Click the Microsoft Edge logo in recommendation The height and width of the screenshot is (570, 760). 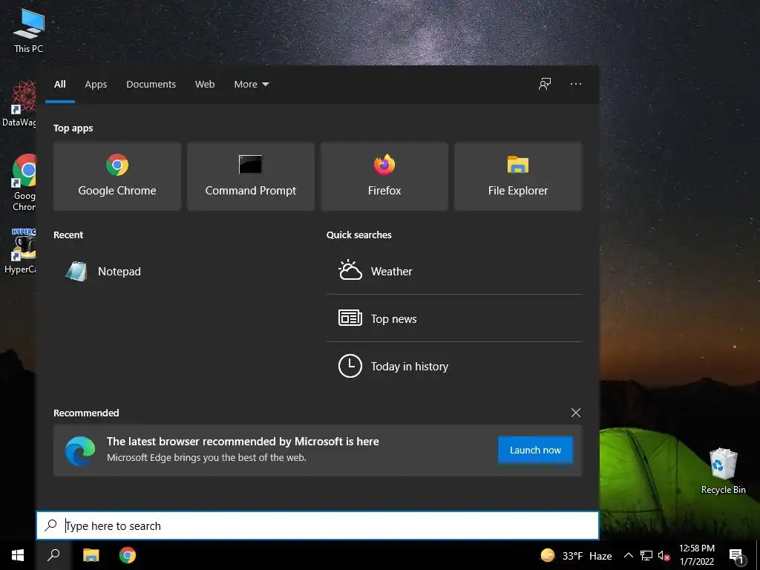80,451
